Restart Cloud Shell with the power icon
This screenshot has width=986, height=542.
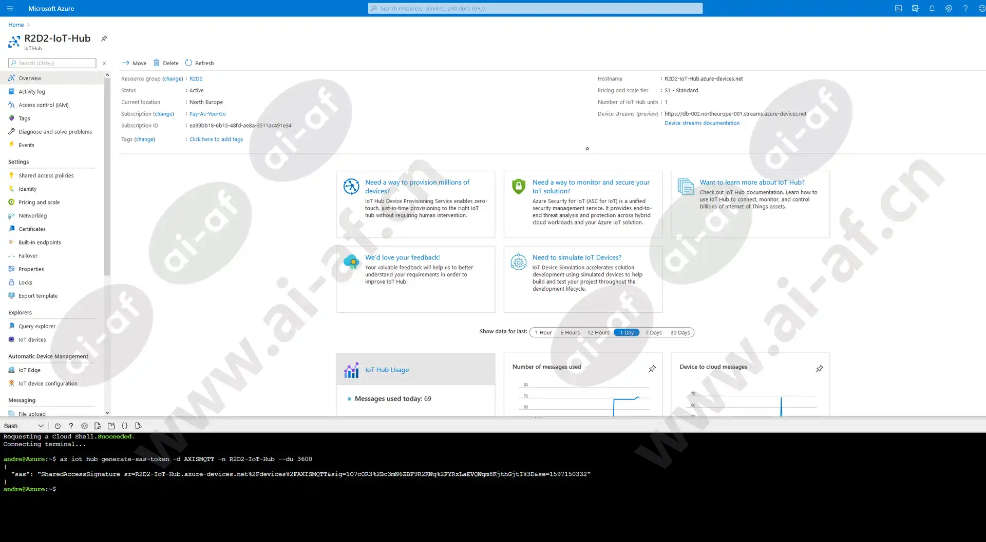tap(58, 426)
